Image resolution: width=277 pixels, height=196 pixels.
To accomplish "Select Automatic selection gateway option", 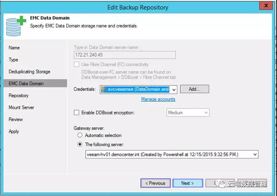I will pyautogui.click(x=80, y=135).
